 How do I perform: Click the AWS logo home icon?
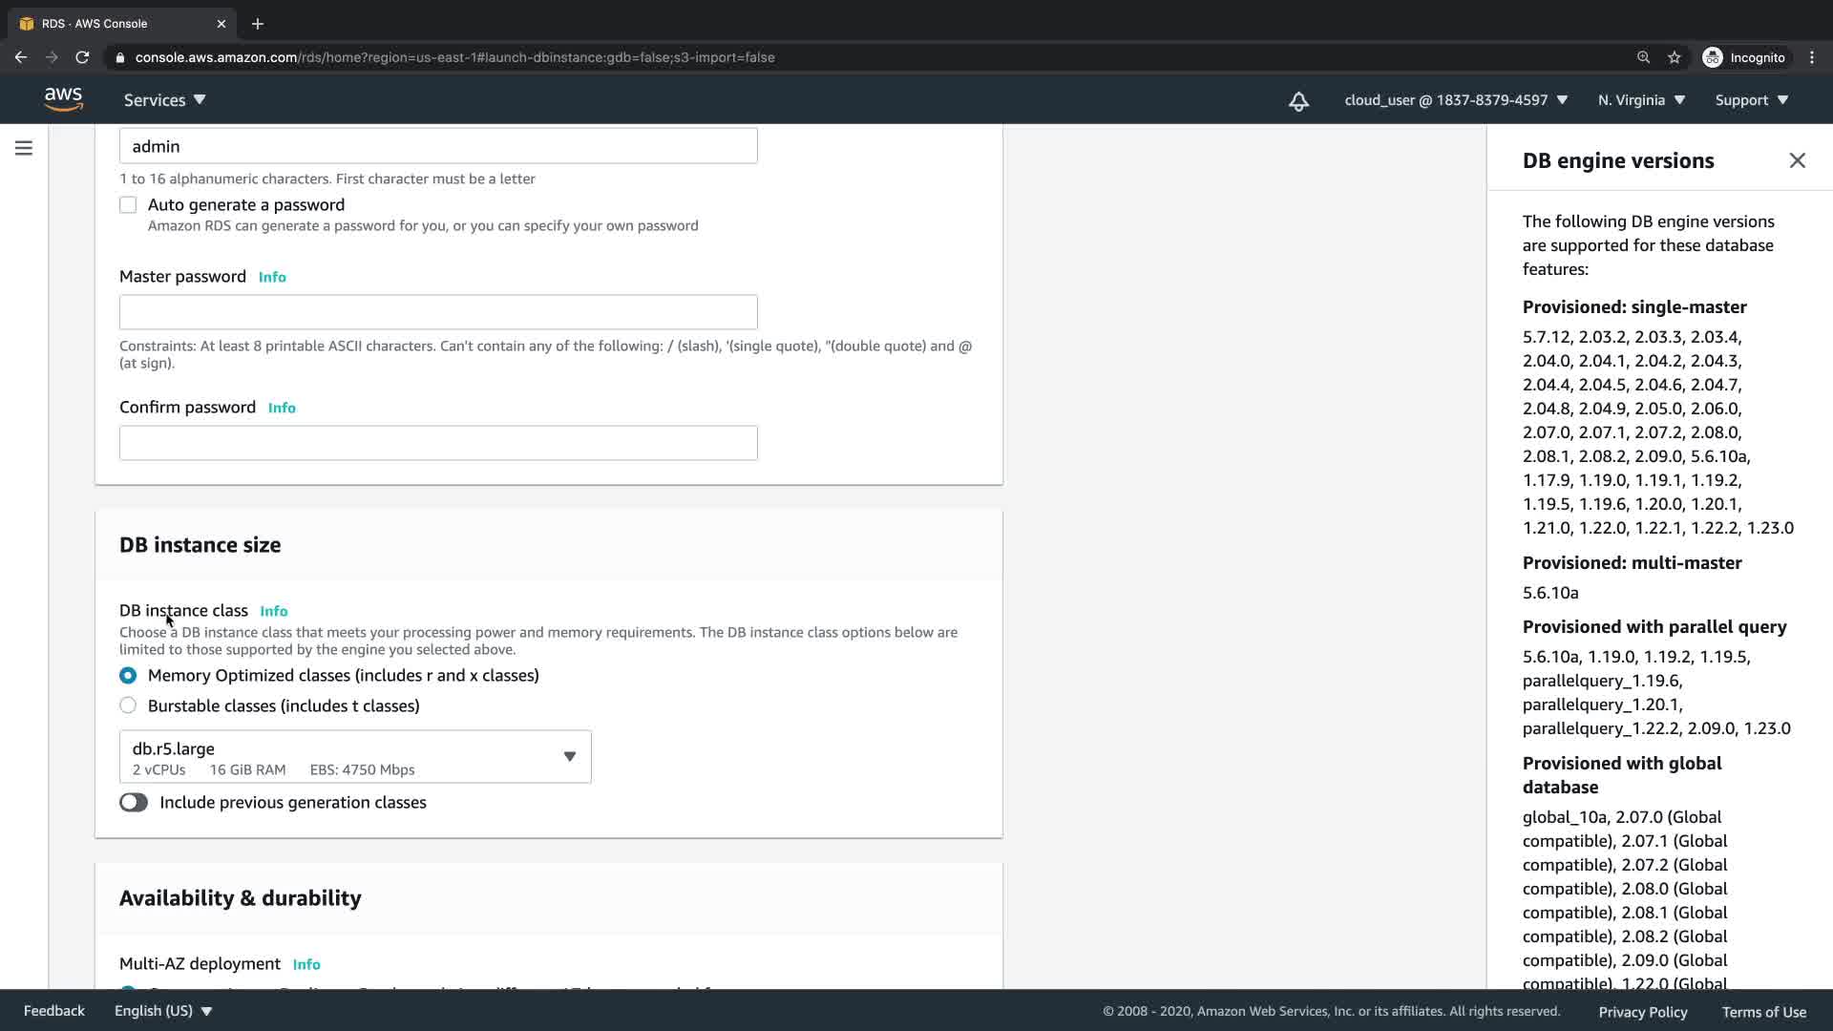click(x=63, y=99)
